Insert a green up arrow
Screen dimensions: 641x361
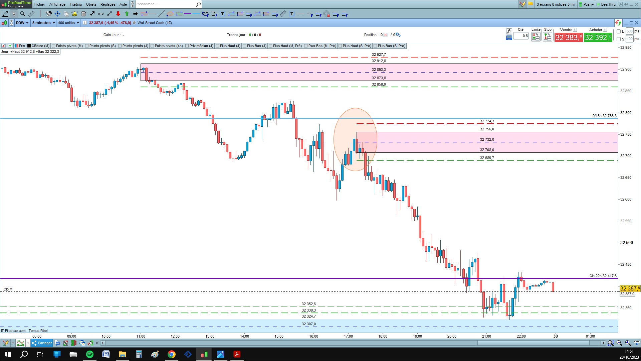point(127,14)
